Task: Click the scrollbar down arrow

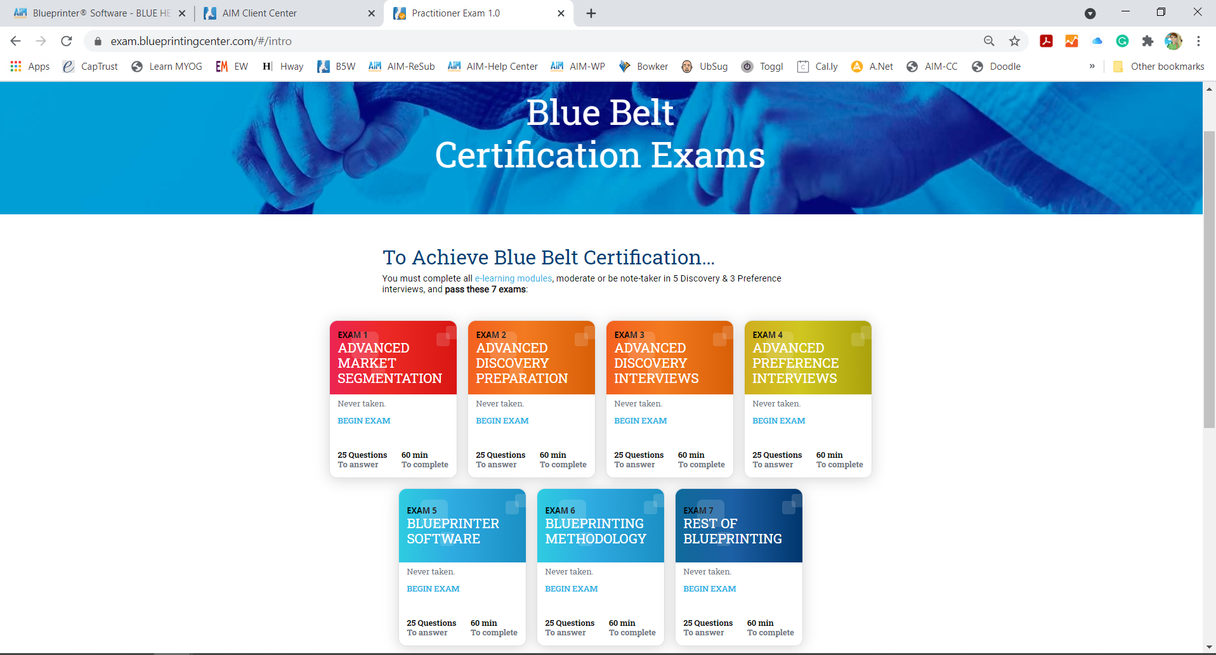Action: pos(1210,647)
